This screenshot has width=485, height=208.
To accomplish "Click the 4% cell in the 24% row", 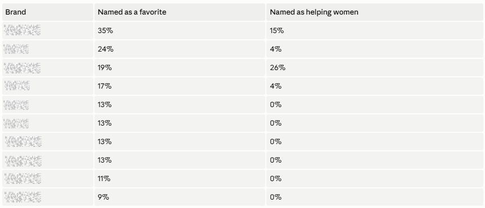I will tap(375, 49).
